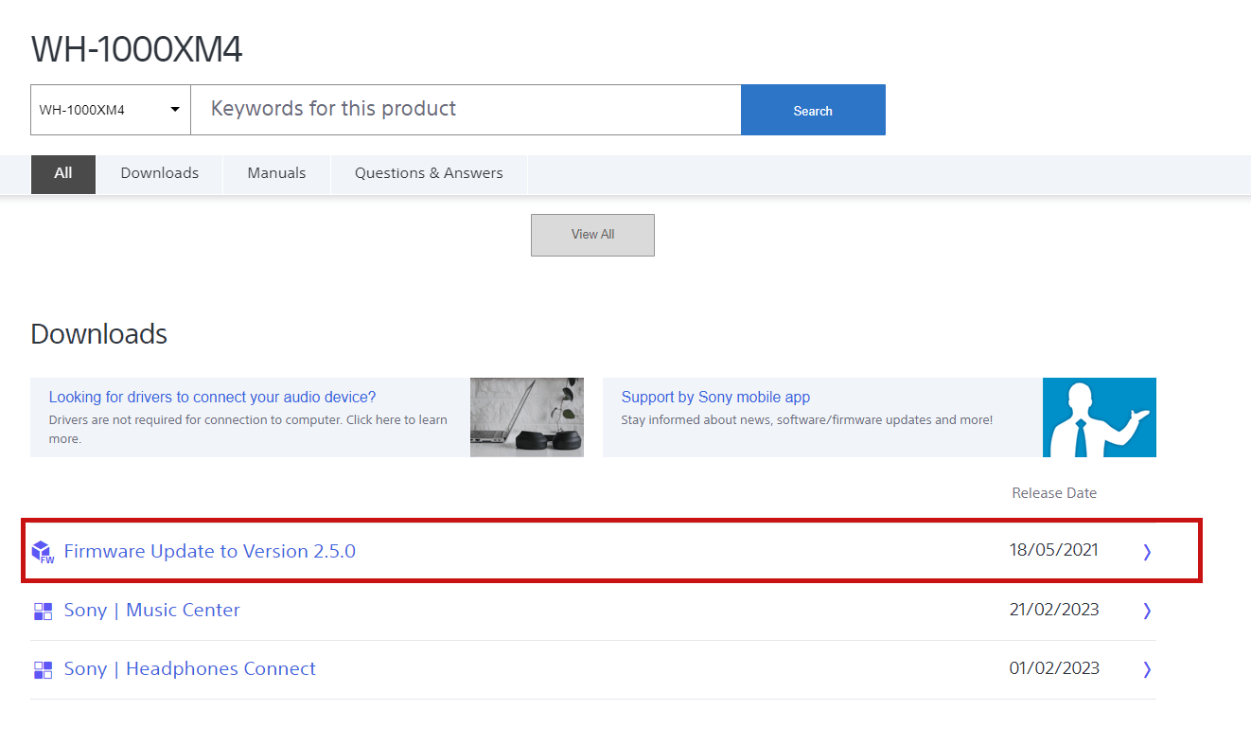Click the View All button

pos(592,235)
